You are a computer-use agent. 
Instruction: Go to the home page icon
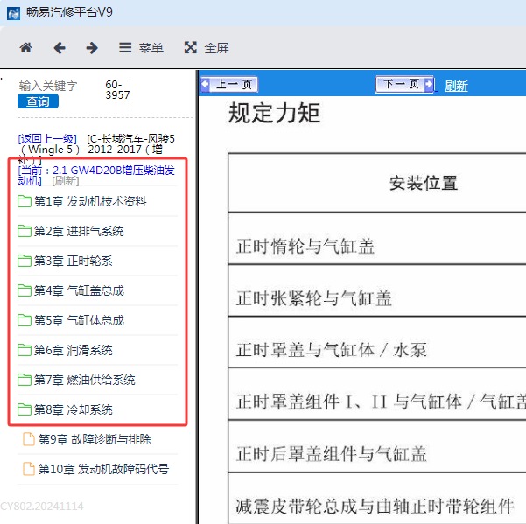pyautogui.click(x=26, y=48)
